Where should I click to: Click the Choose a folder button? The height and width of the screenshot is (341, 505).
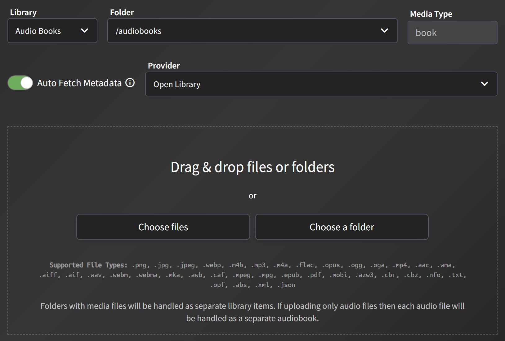pyautogui.click(x=342, y=227)
